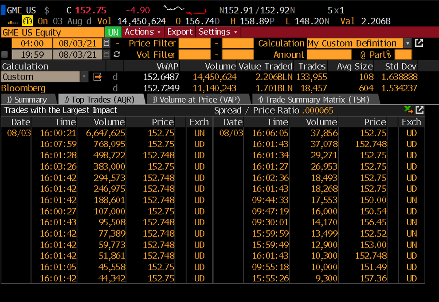Click the 153.00 price cell at 15:59:49
Image resolution: width=439 pixels, height=302 pixels.
point(373,245)
